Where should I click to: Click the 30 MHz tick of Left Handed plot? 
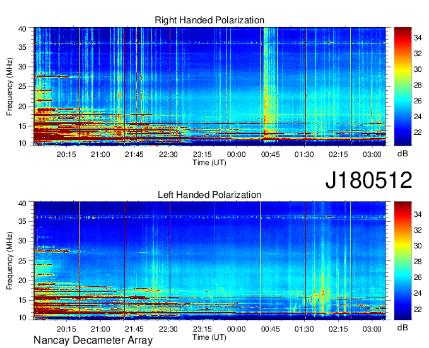pyautogui.click(x=22, y=241)
